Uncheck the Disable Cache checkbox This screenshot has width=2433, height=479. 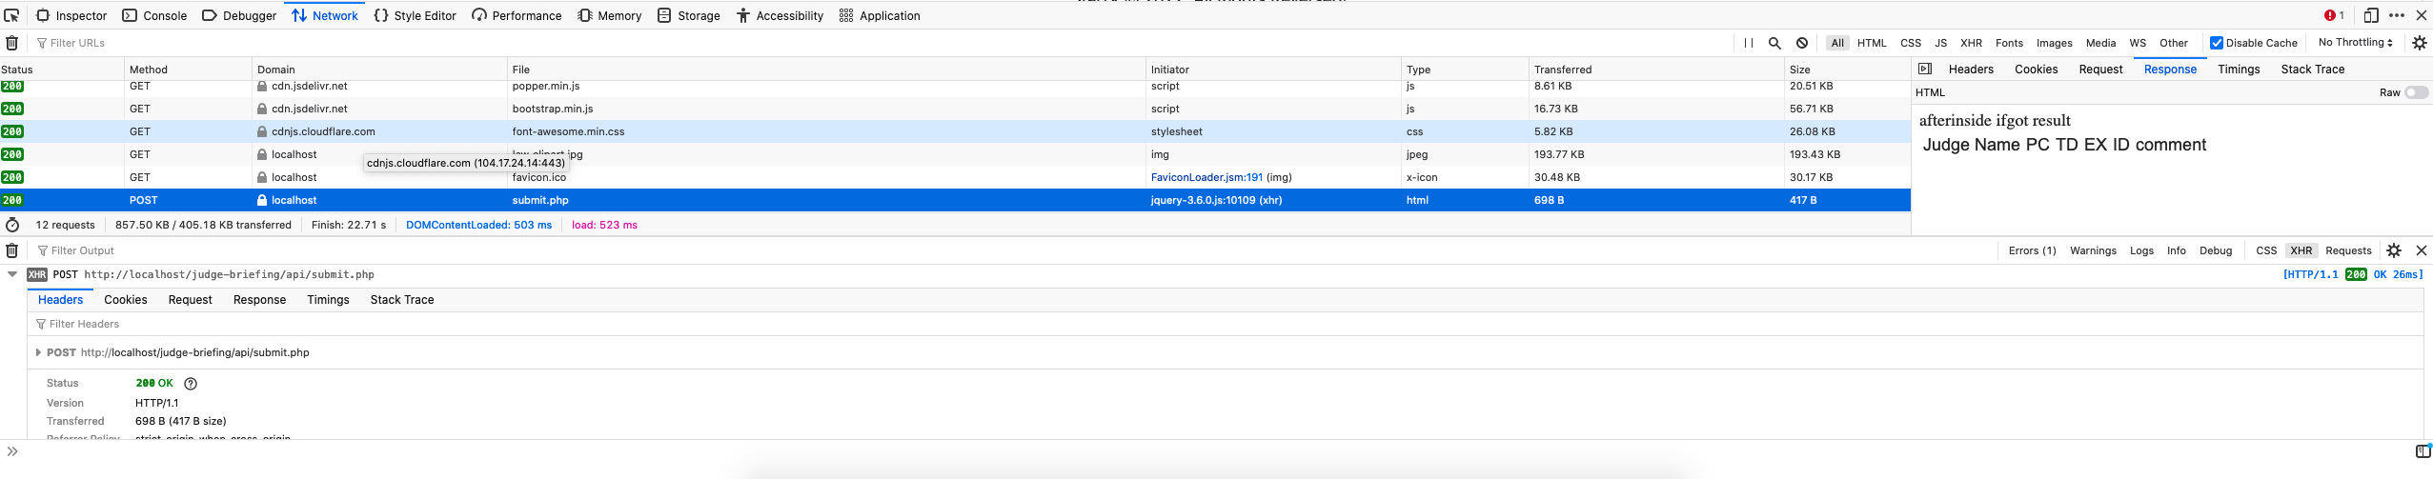point(2217,43)
